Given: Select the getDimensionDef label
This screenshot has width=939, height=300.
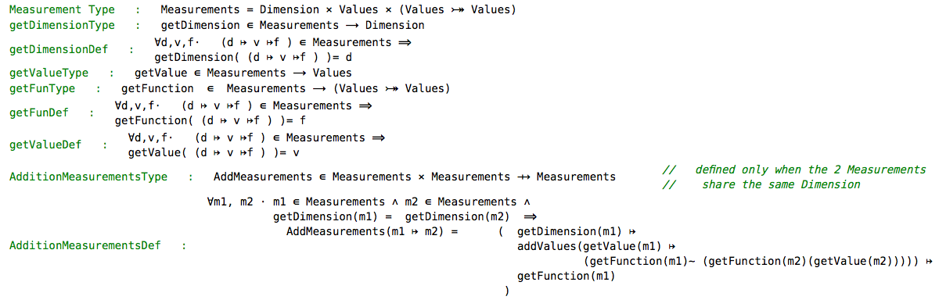Looking at the screenshot, I should click(x=59, y=49).
